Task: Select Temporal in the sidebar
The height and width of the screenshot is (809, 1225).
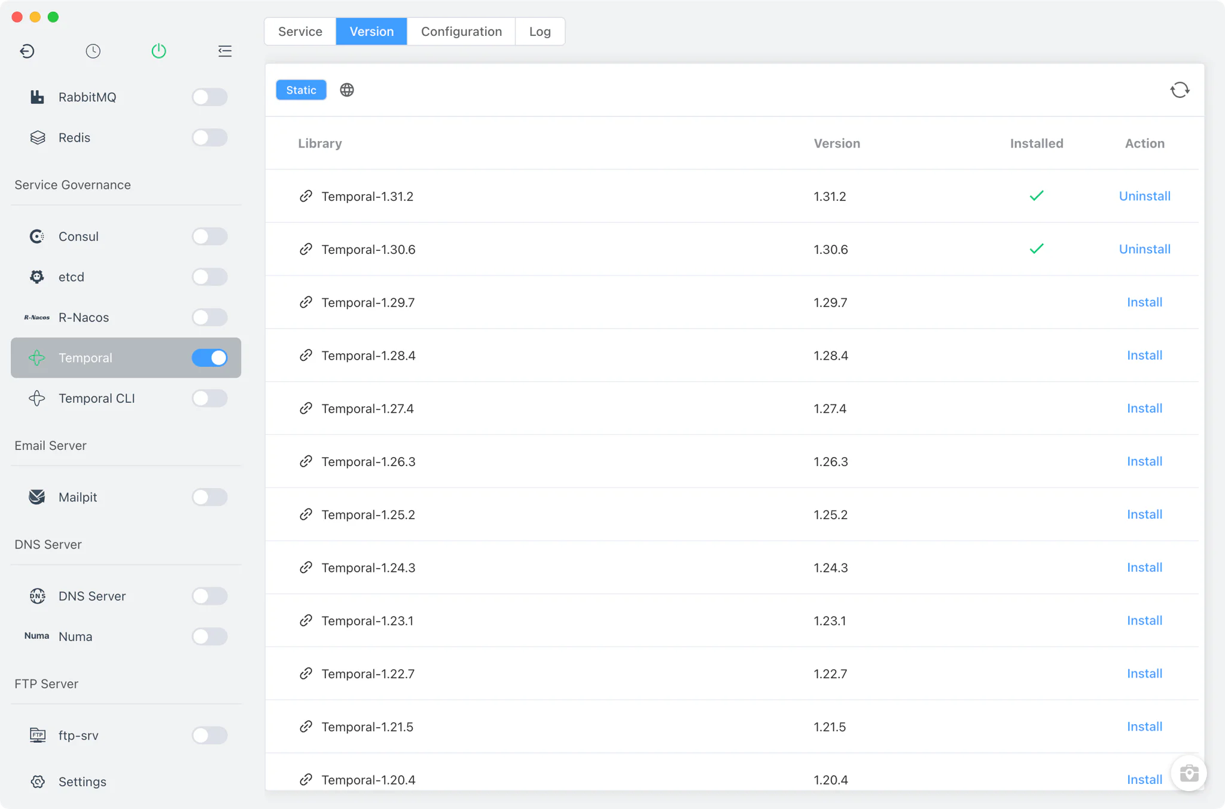Action: 126,358
